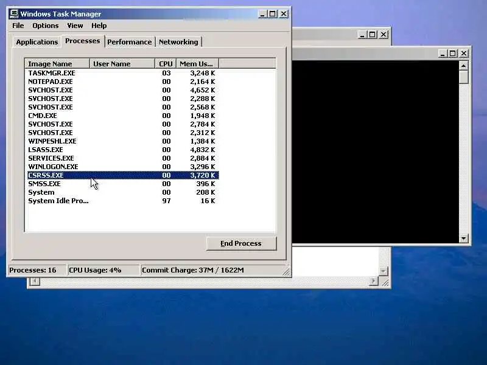Select the Processes tab
This screenshot has width=487, height=365.
(x=83, y=41)
